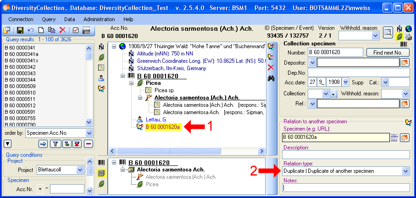
Task: Click the Notes input field
Action: pyautogui.click(x=345, y=187)
